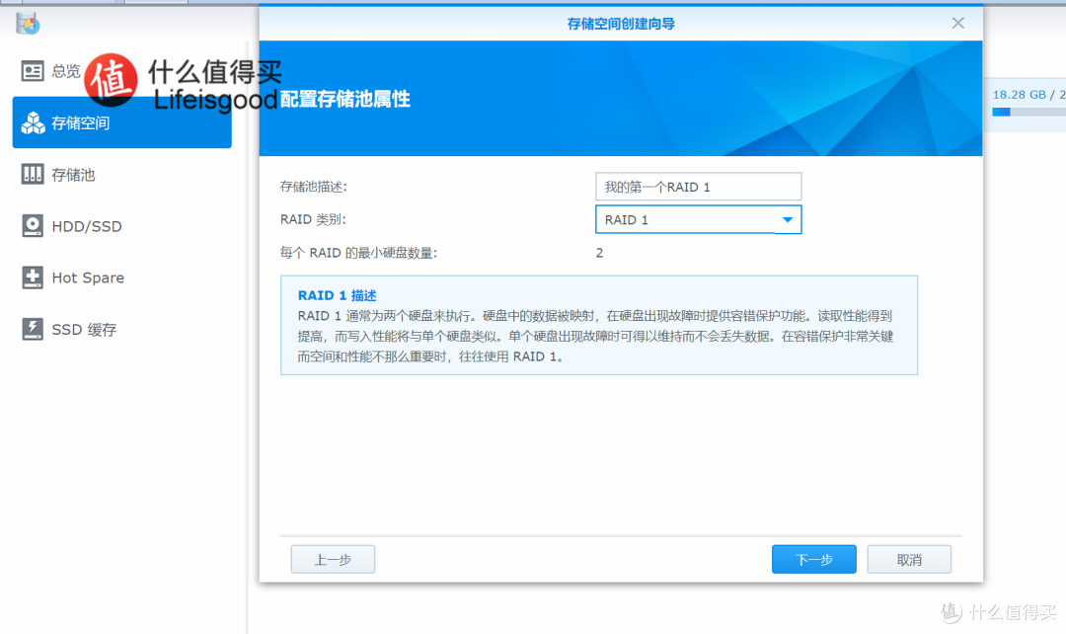Open the 存储空间 sidebar menu item
This screenshot has width=1066, height=634.
click(x=121, y=122)
